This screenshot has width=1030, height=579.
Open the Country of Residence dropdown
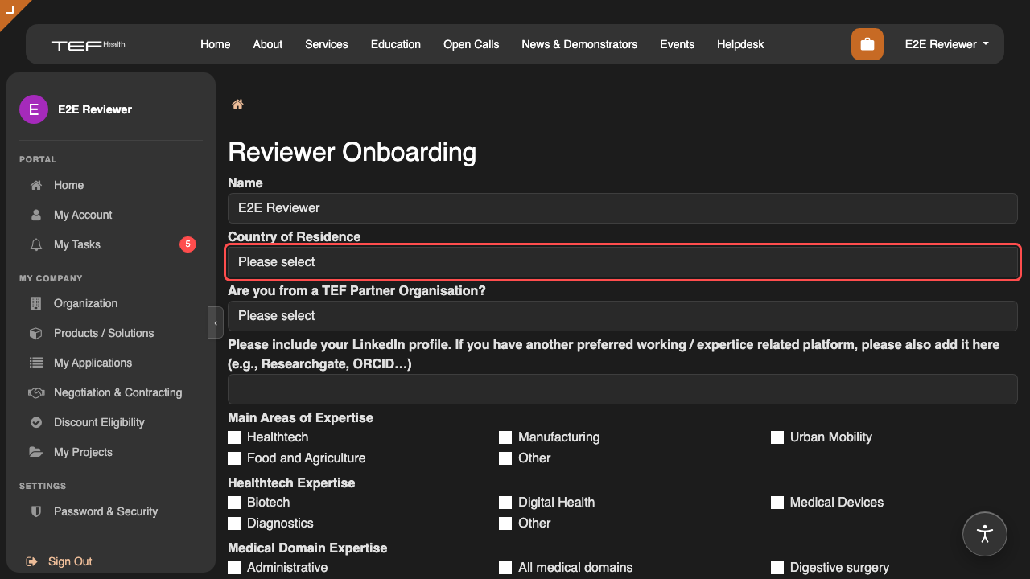tap(623, 262)
